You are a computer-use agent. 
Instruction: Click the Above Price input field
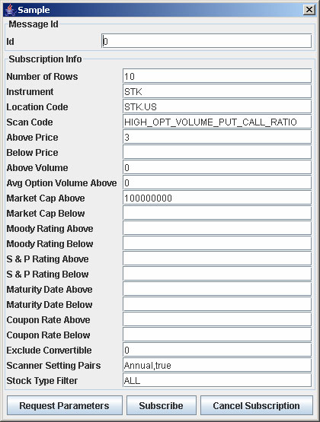(217, 137)
